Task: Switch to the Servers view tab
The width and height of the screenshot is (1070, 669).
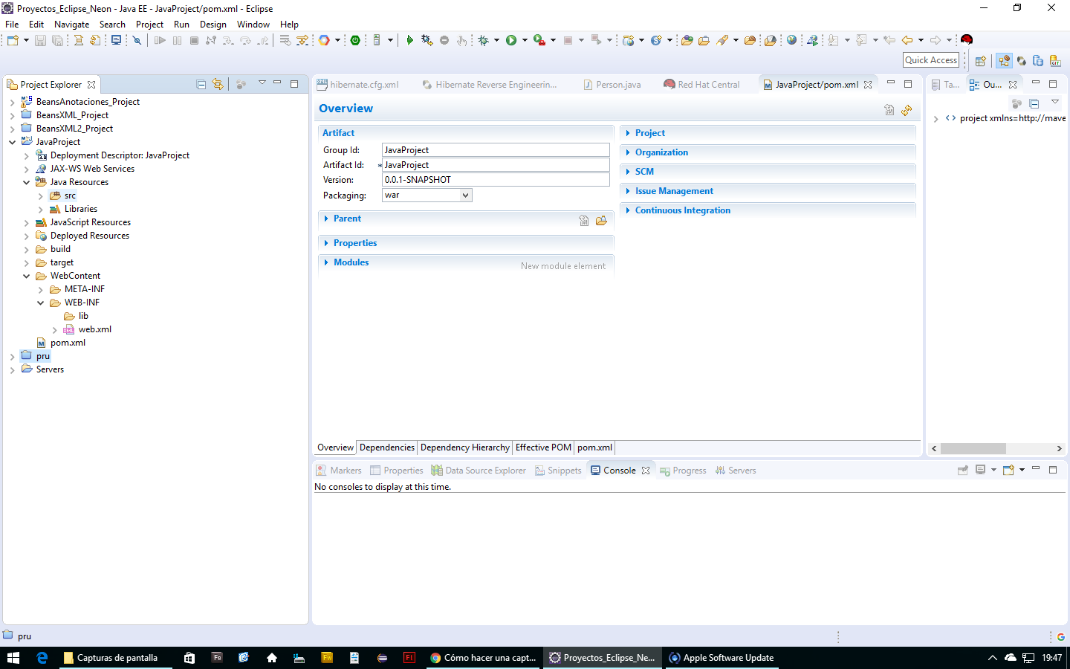Action: [x=736, y=471]
